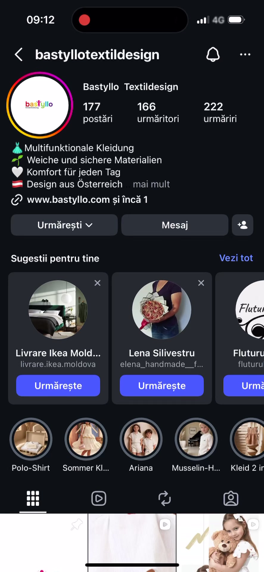The image size is (264, 572).
Task: Dismiss the Lena Silivestru suggestion
Action: pos(201,283)
